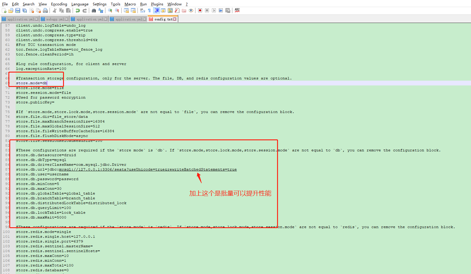
Task: Open the user defined language icon
Action: pos(163,10)
